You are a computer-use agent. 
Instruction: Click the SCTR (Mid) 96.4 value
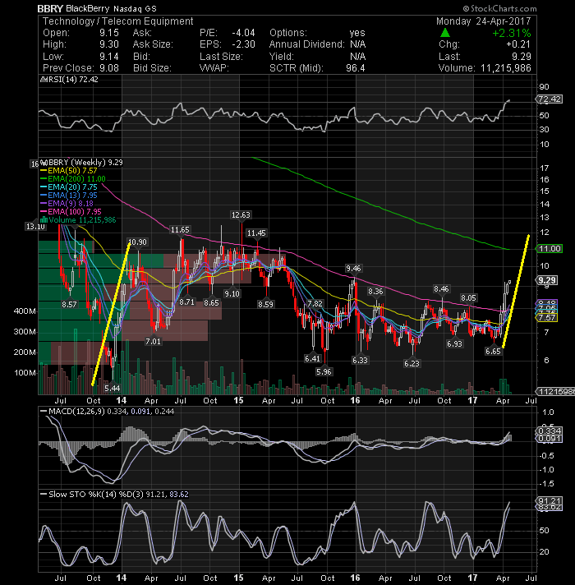click(355, 68)
